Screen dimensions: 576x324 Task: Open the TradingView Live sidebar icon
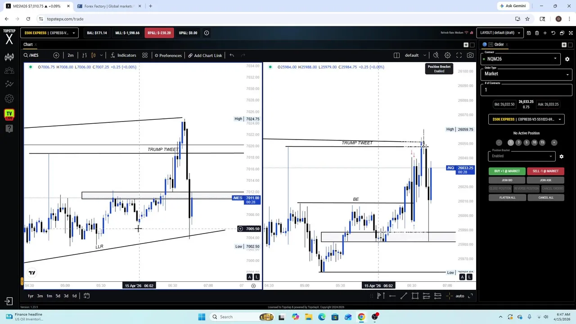[9, 114]
